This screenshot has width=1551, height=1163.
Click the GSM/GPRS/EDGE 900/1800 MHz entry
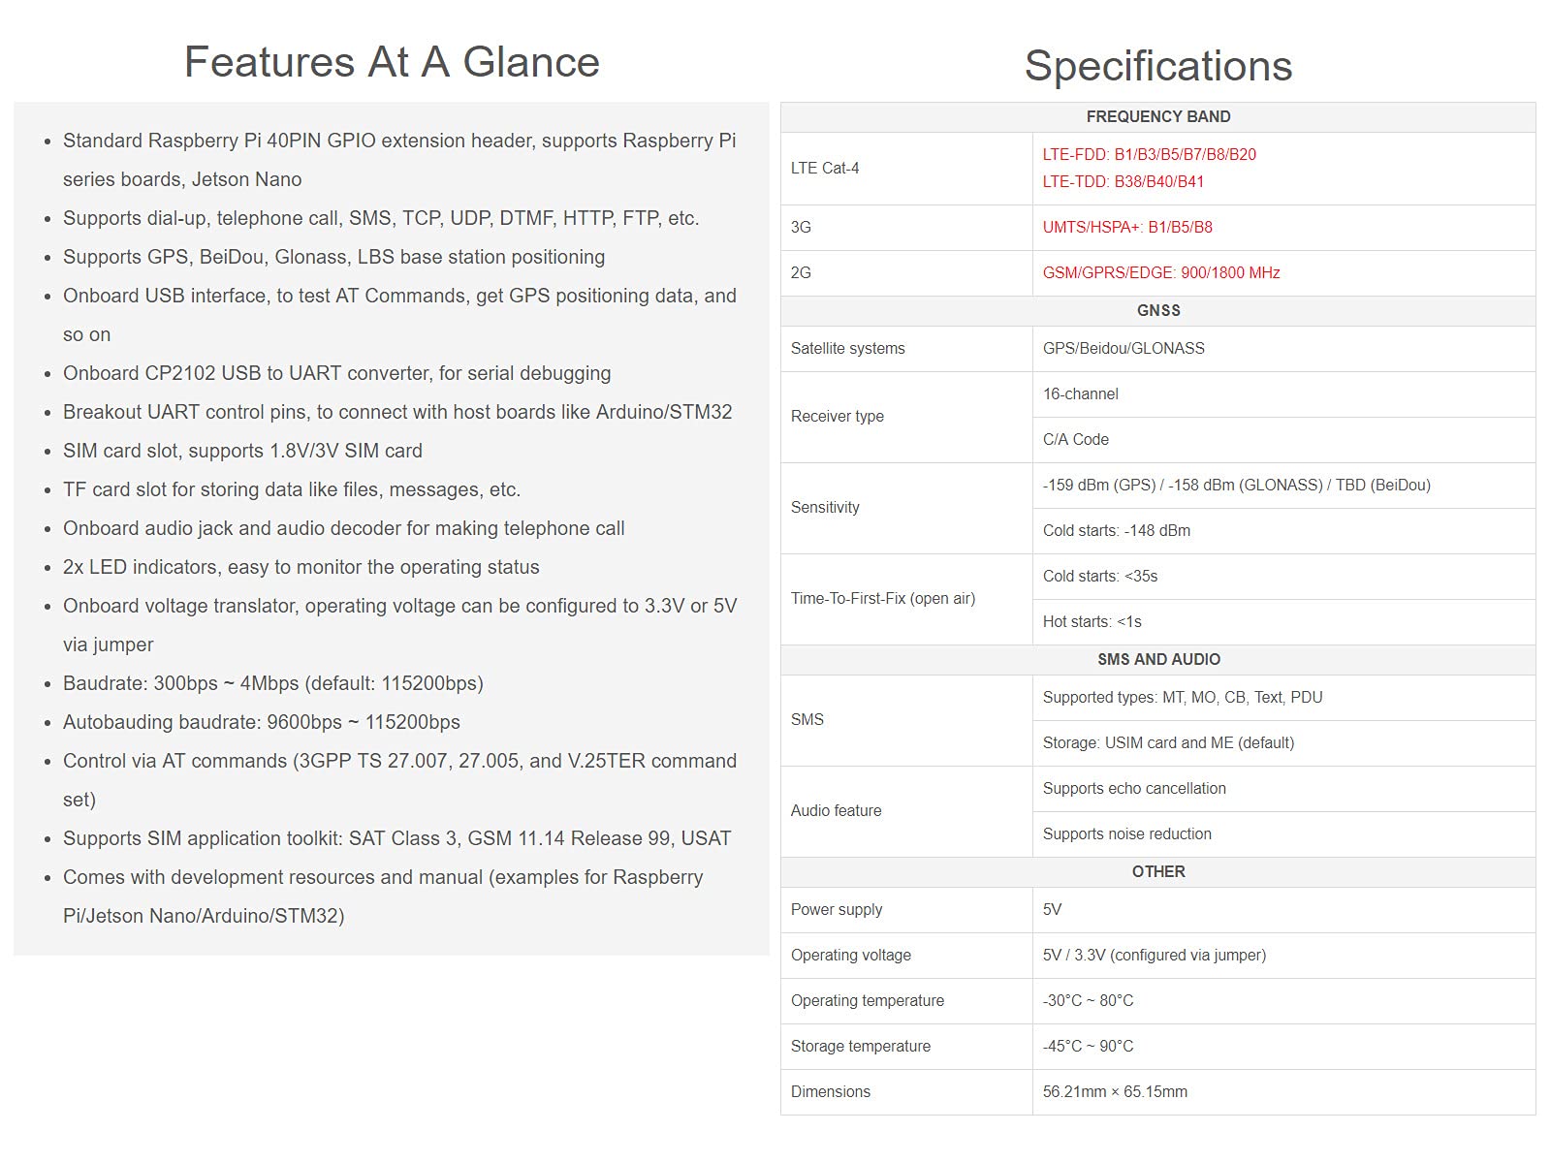pos(1160,273)
